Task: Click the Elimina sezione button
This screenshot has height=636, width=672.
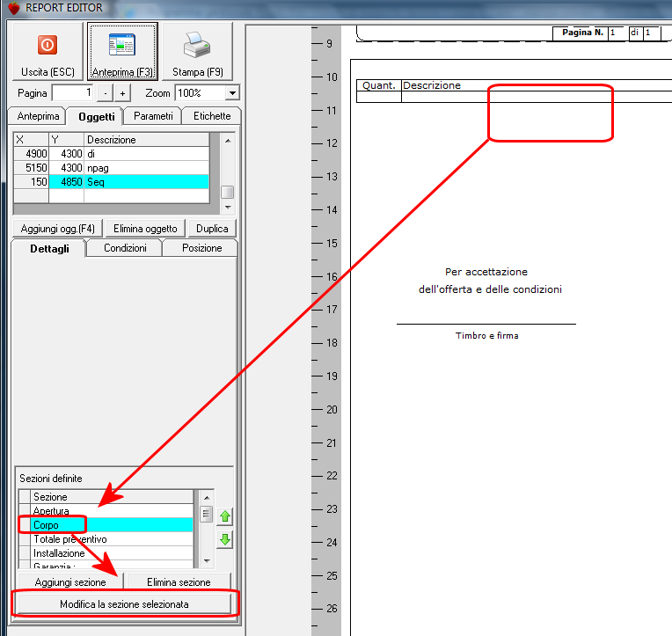Action: 179,582
